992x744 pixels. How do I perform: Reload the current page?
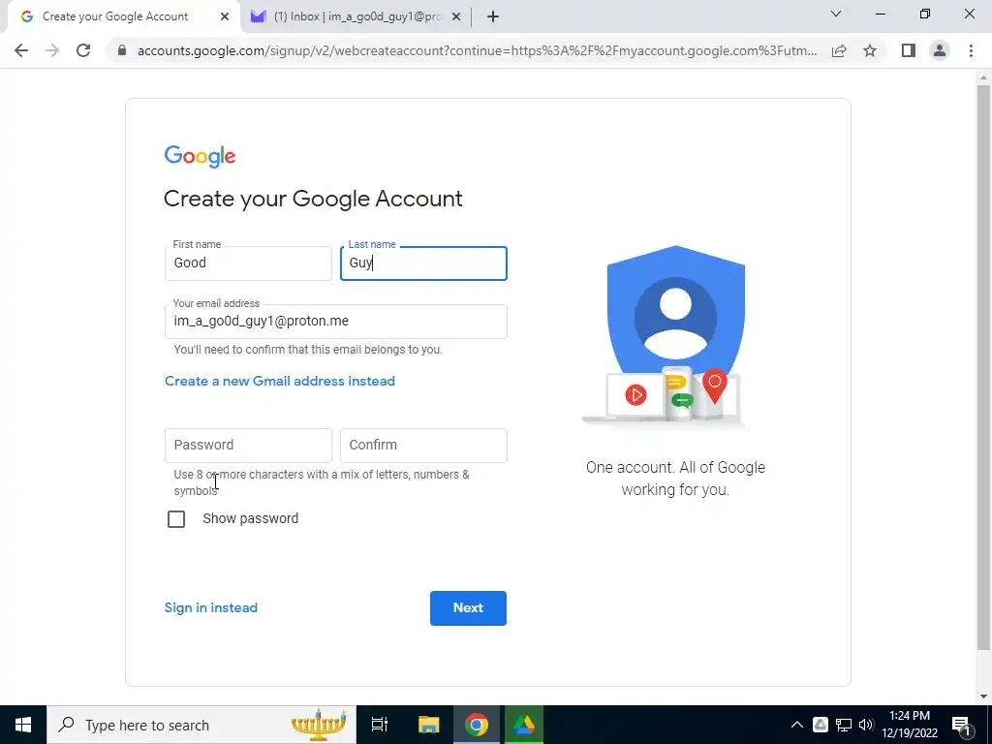click(83, 50)
